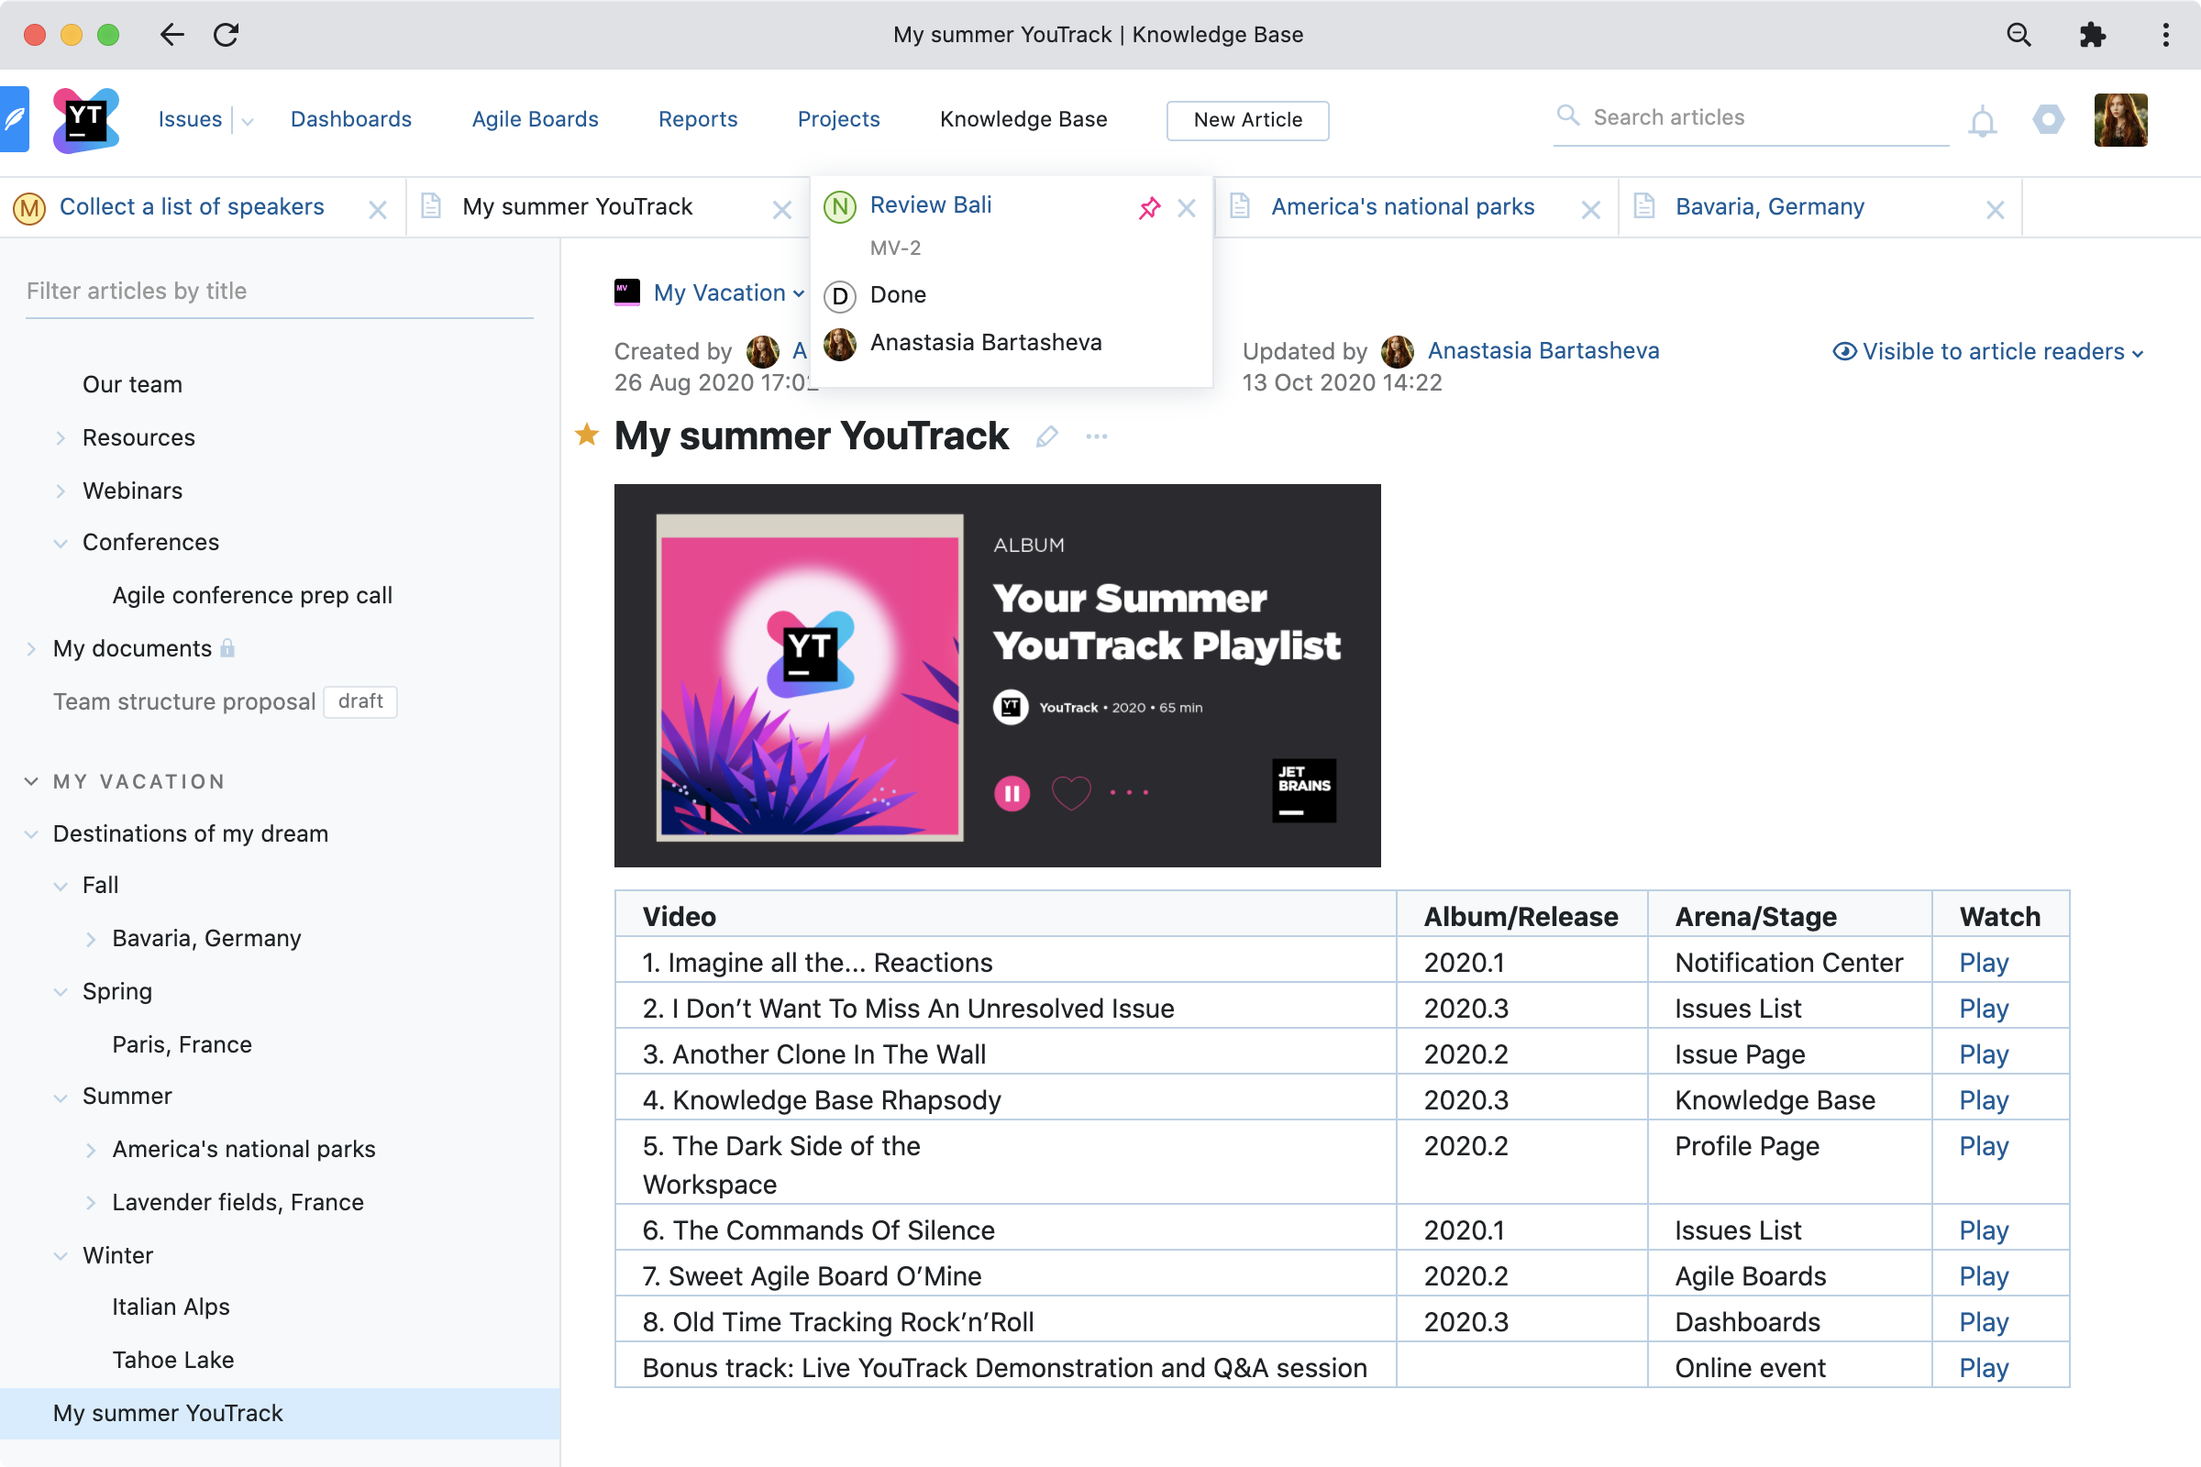Reload the page
Image resolution: width=2201 pixels, height=1467 pixels.
227,35
